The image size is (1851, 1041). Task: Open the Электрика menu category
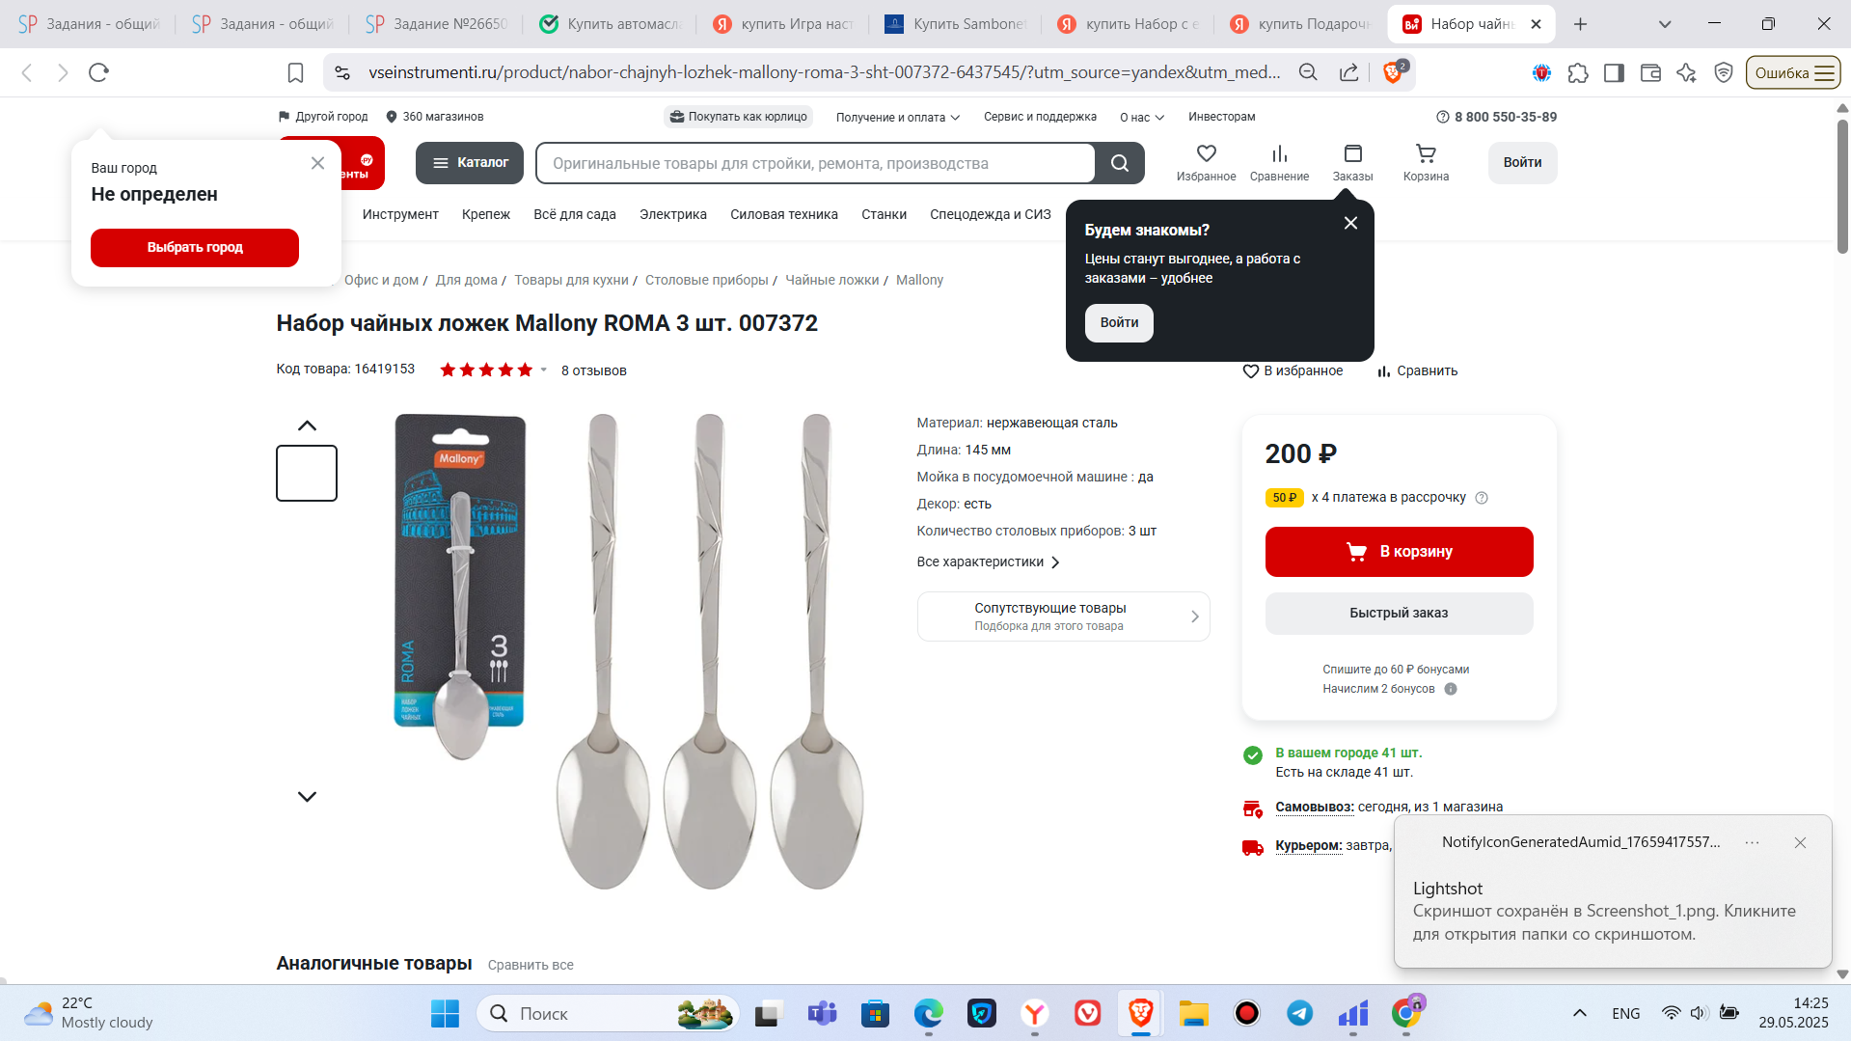click(x=673, y=214)
